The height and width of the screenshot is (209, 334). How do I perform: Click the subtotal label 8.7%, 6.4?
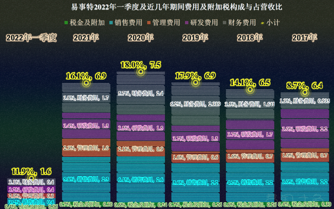click(x=305, y=86)
